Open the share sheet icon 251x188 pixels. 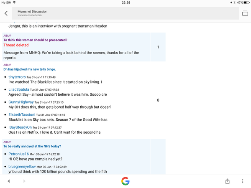pos(227,181)
